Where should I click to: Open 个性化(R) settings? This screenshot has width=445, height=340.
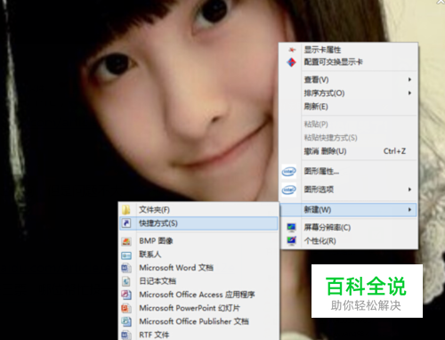coord(348,241)
